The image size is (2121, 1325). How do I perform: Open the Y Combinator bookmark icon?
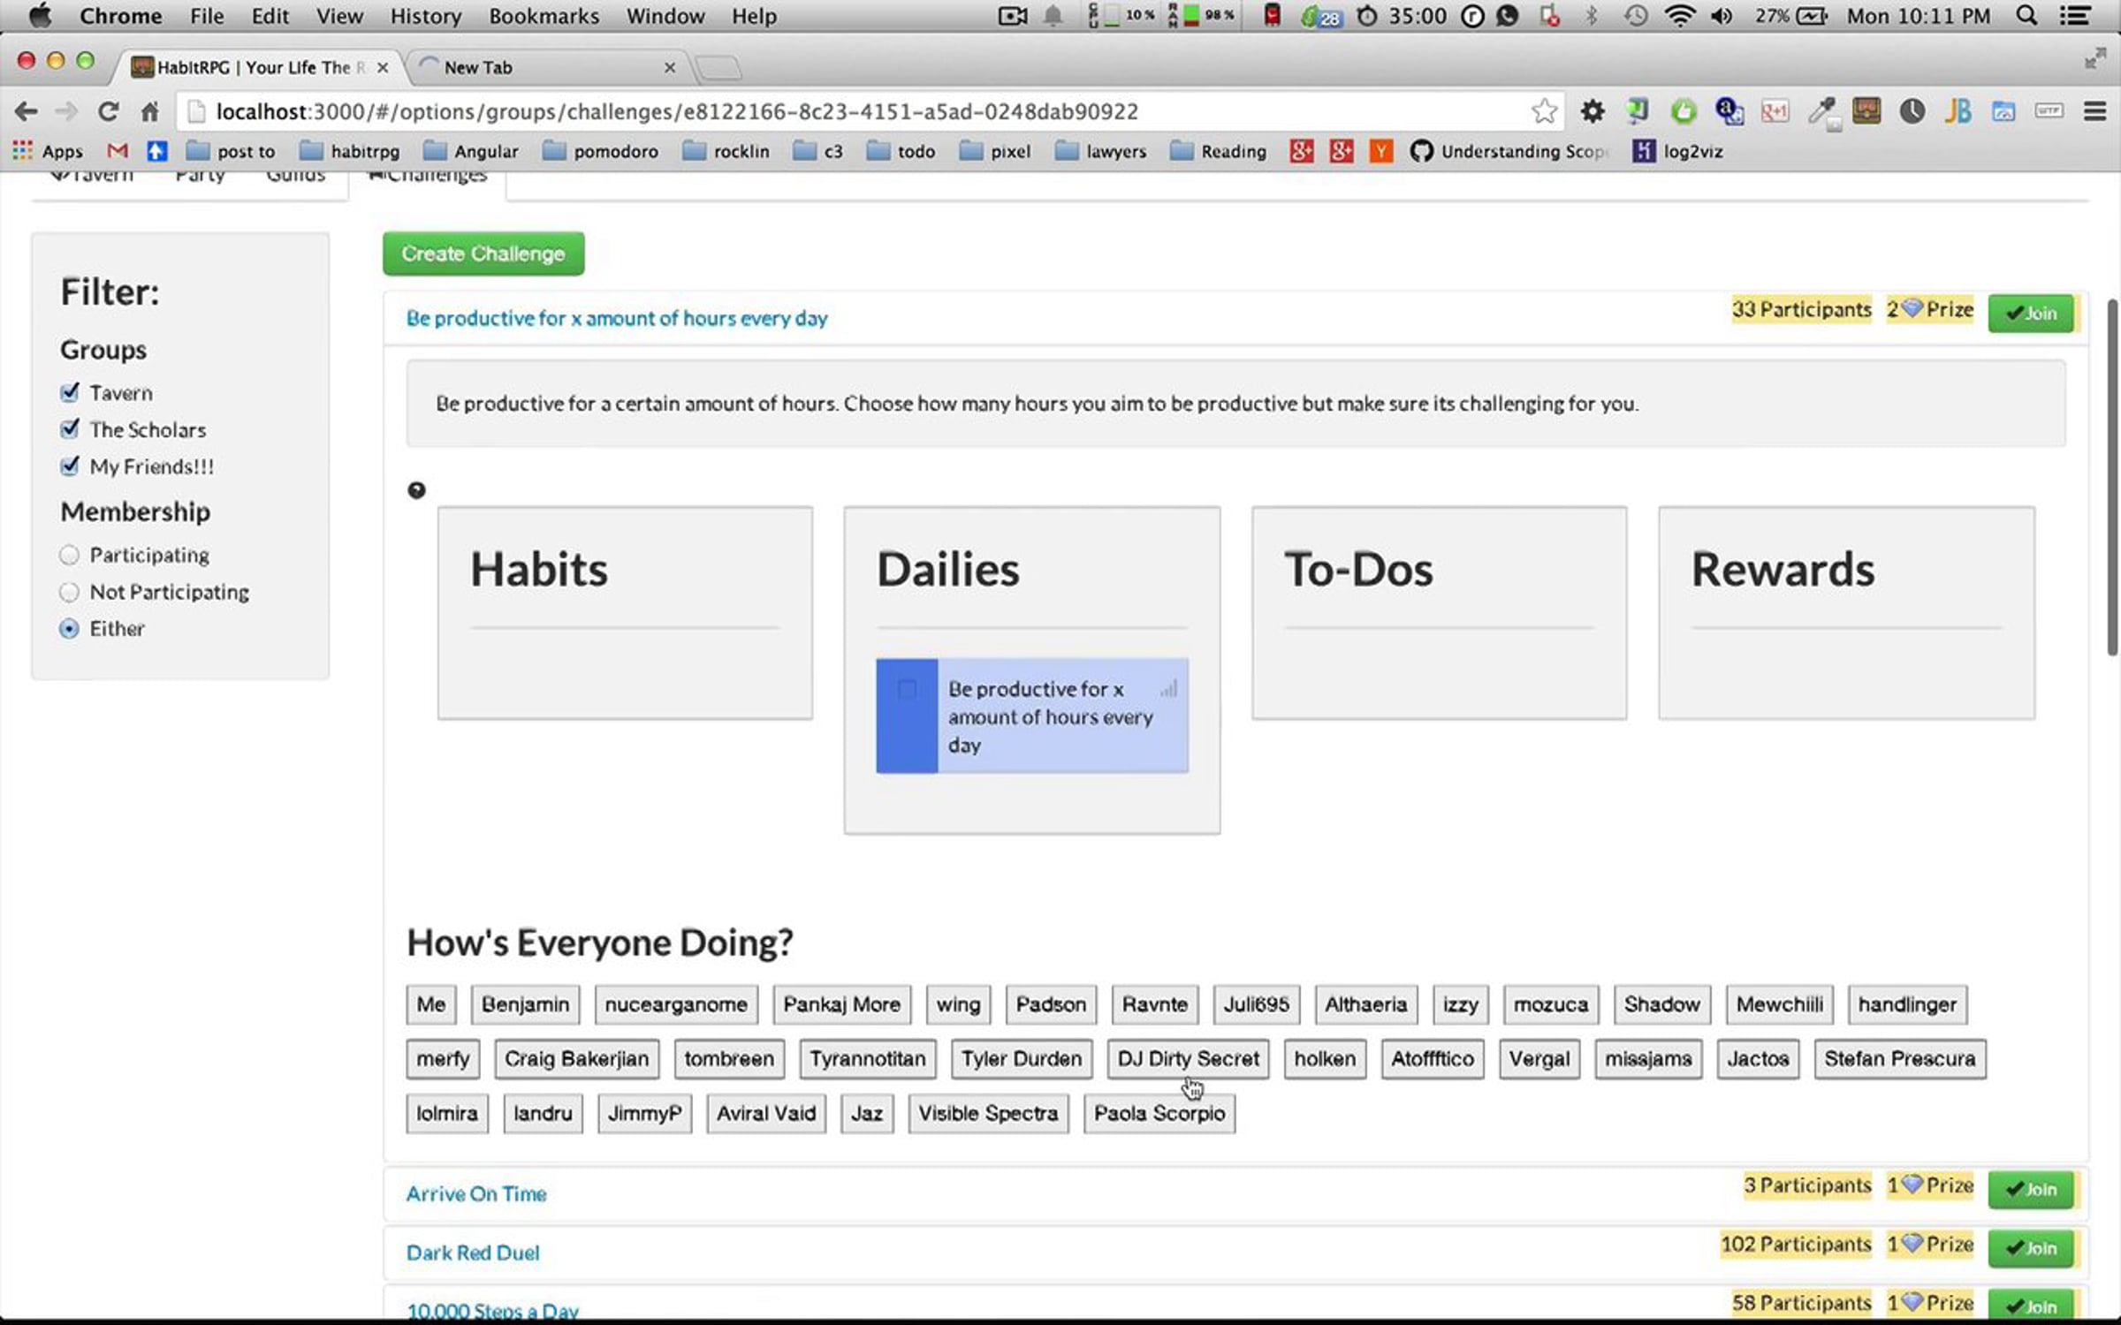pyautogui.click(x=1380, y=151)
